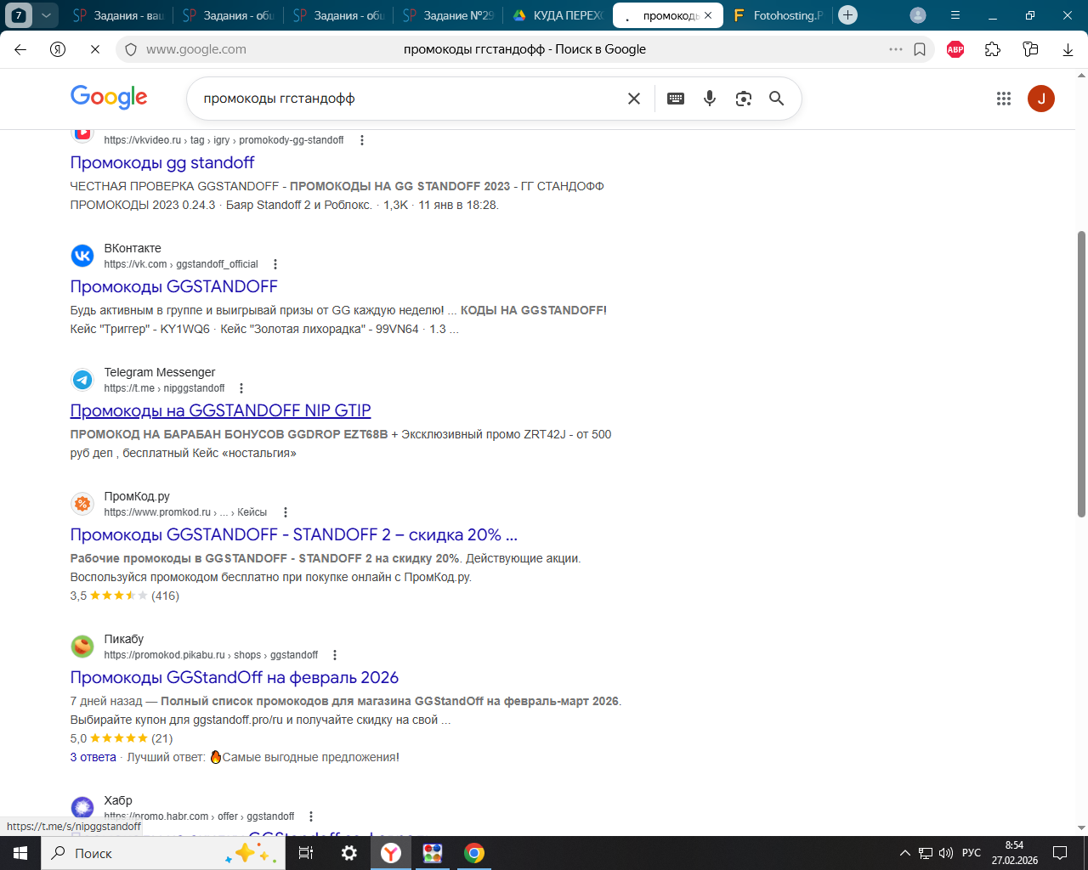Open more options for vk.com result
Screen dimensions: 1088x870
pyautogui.click(x=275, y=264)
